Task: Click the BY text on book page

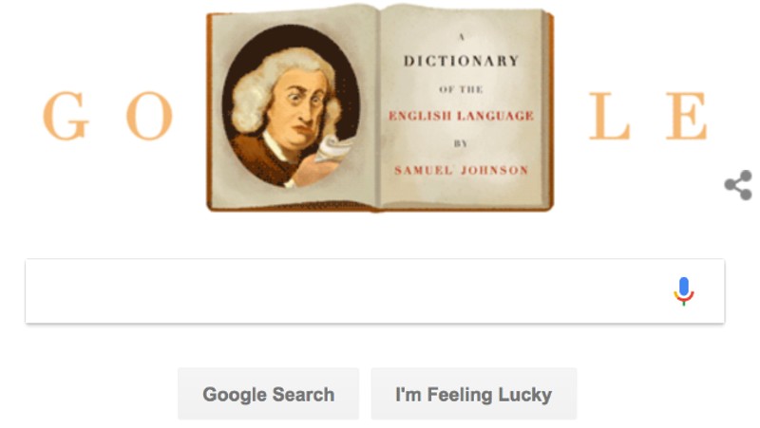Action: point(461,143)
